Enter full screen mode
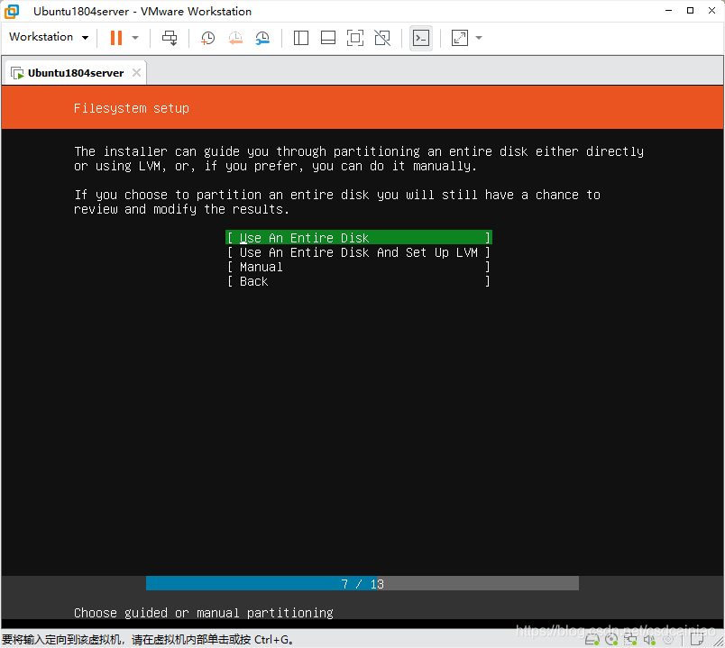Viewport: 725px width, 648px height. click(355, 38)
